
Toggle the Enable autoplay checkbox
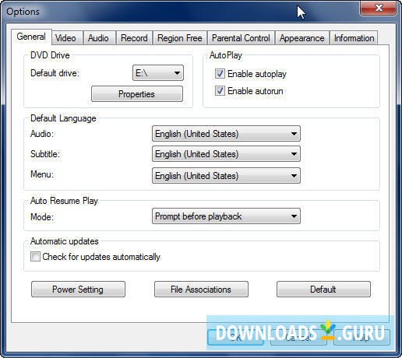220,74
